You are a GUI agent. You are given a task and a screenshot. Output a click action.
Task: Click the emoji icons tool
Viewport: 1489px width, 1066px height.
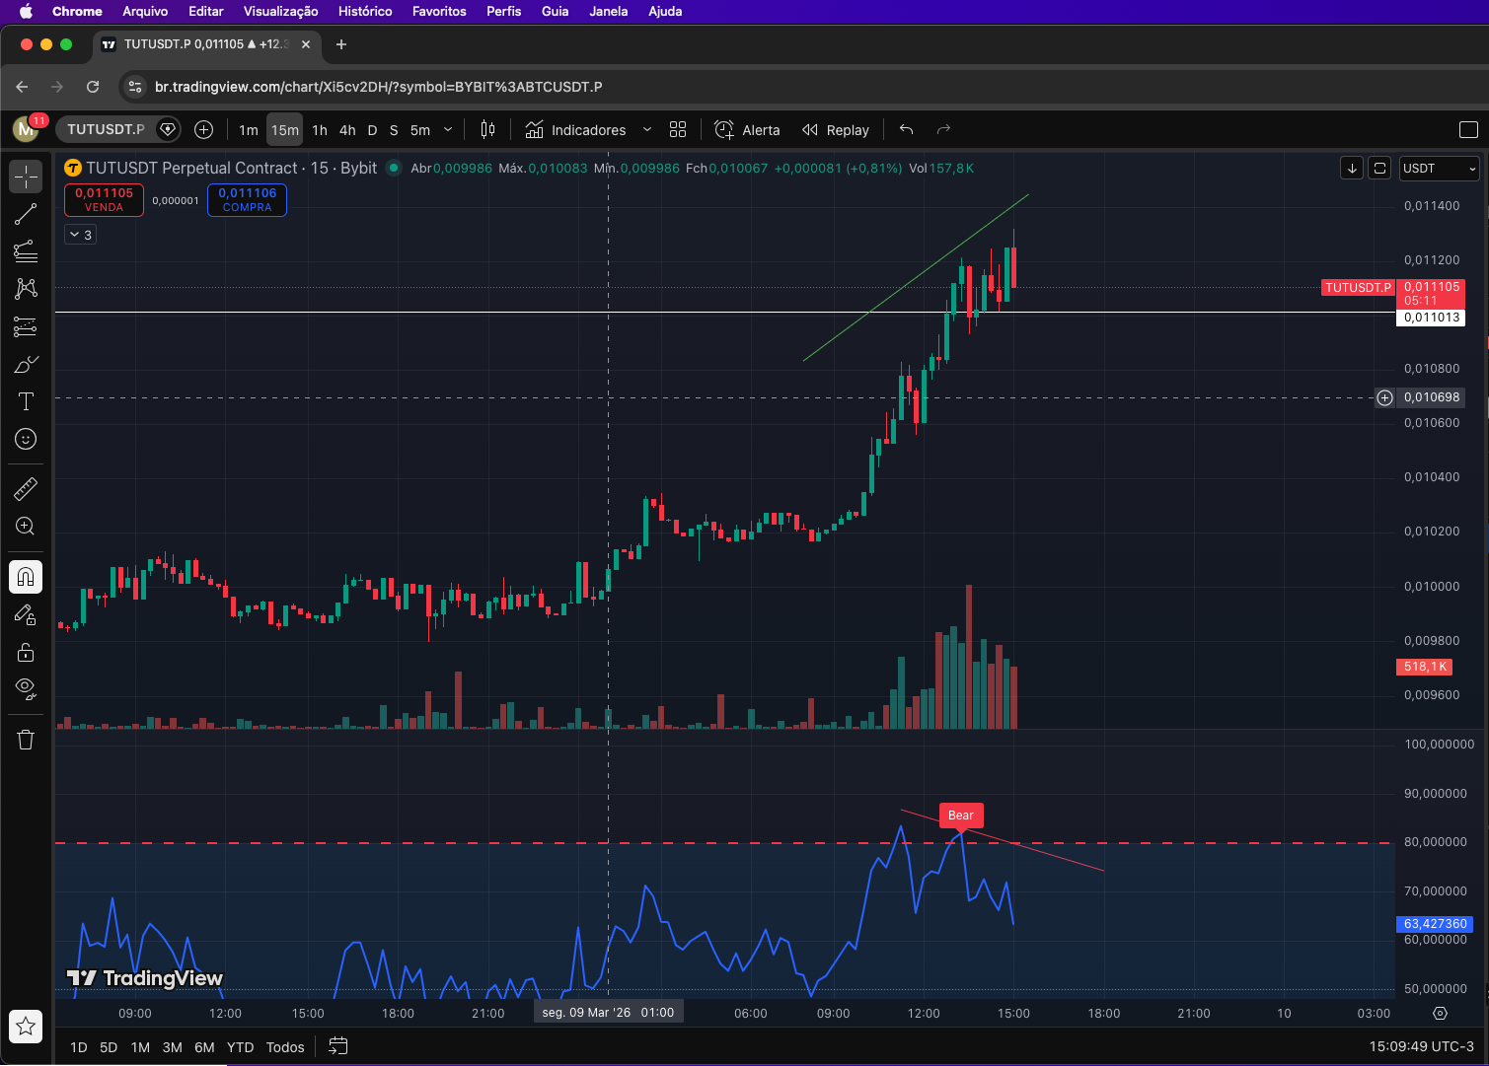26,439
